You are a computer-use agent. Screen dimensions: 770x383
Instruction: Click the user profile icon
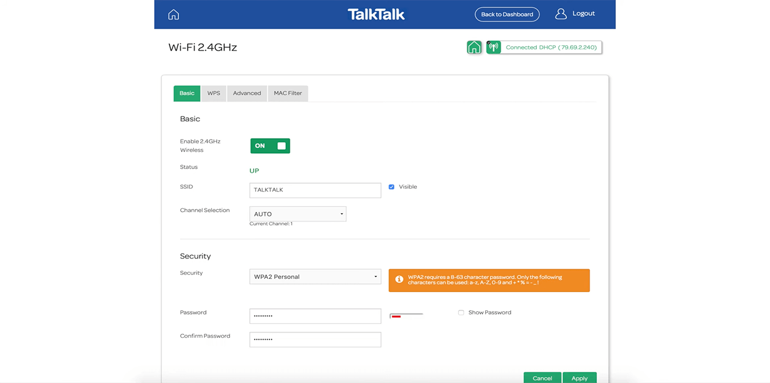561,14
